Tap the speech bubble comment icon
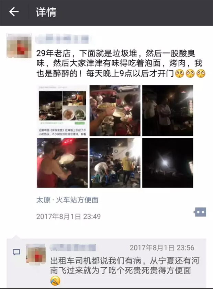Screen dimensions: 213x289 (16, 252)
